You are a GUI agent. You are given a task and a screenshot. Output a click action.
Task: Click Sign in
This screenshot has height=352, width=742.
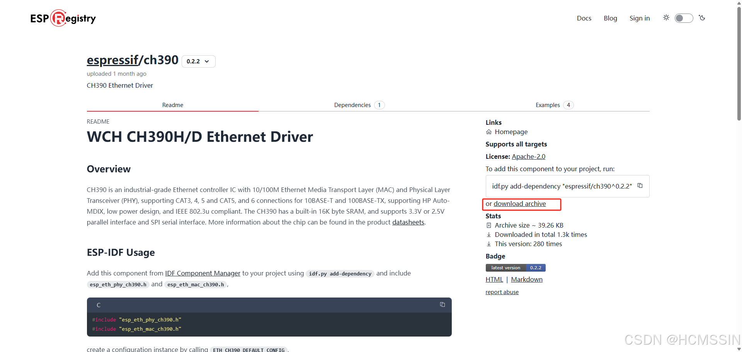point(640,18)
